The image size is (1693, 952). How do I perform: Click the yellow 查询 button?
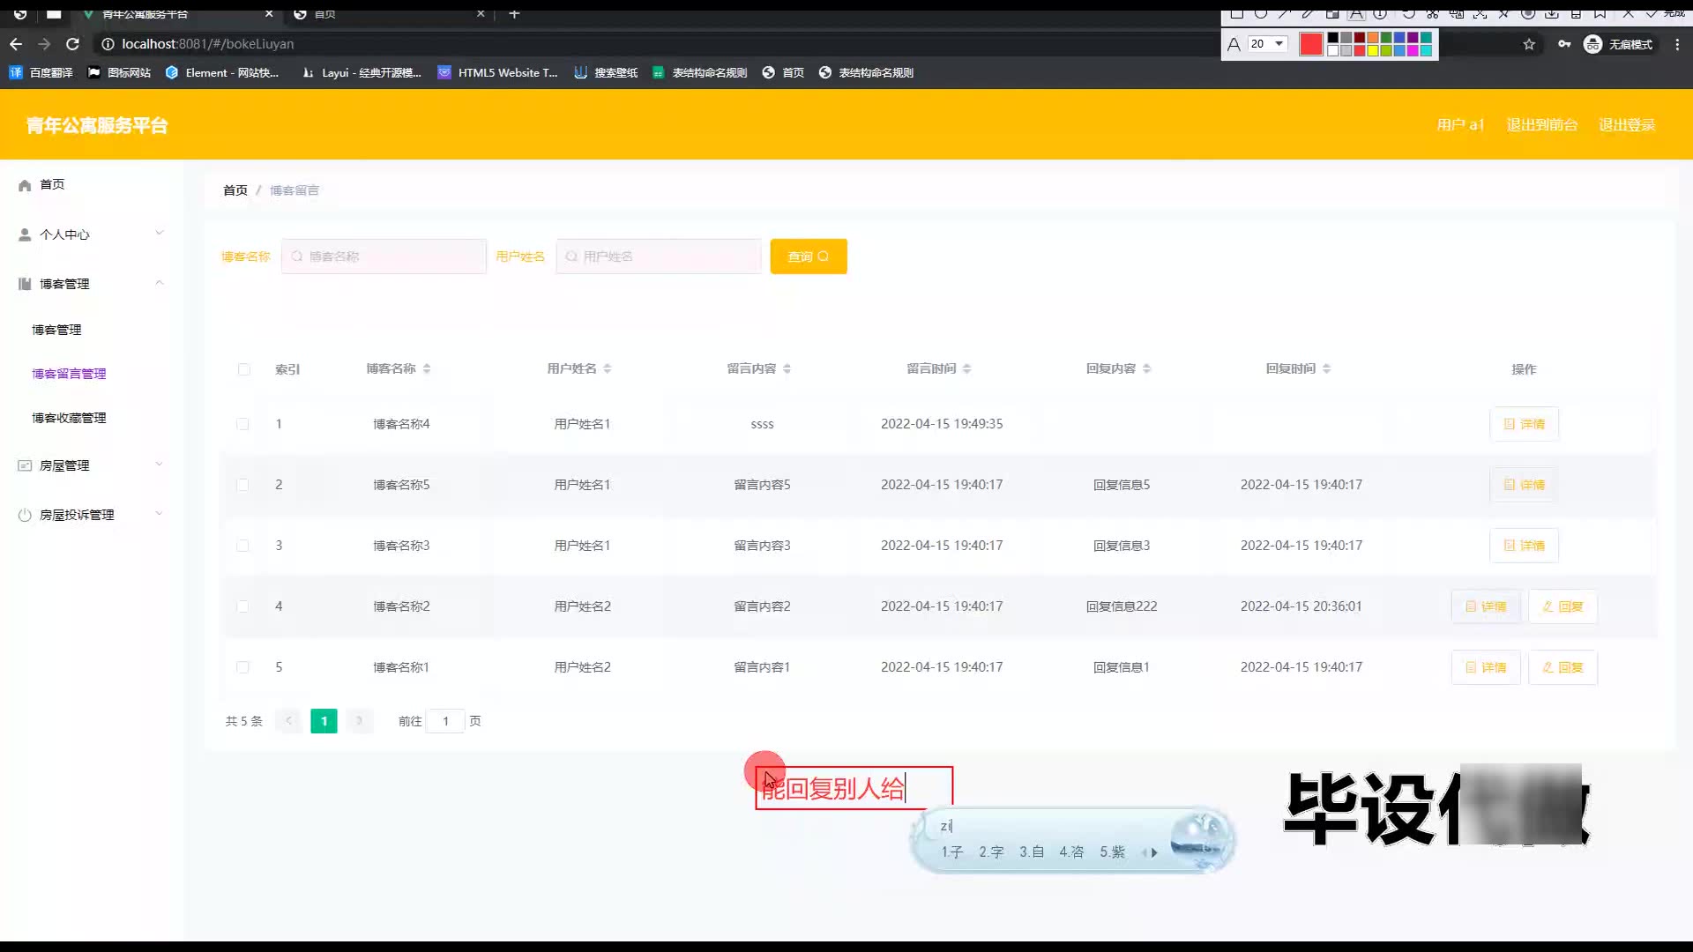pos(809,257)
